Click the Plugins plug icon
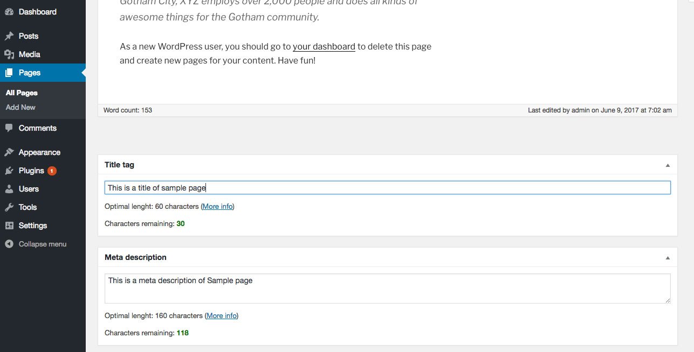Image resolution: width=694 pixels, height=352 pixels. point(9,171)
